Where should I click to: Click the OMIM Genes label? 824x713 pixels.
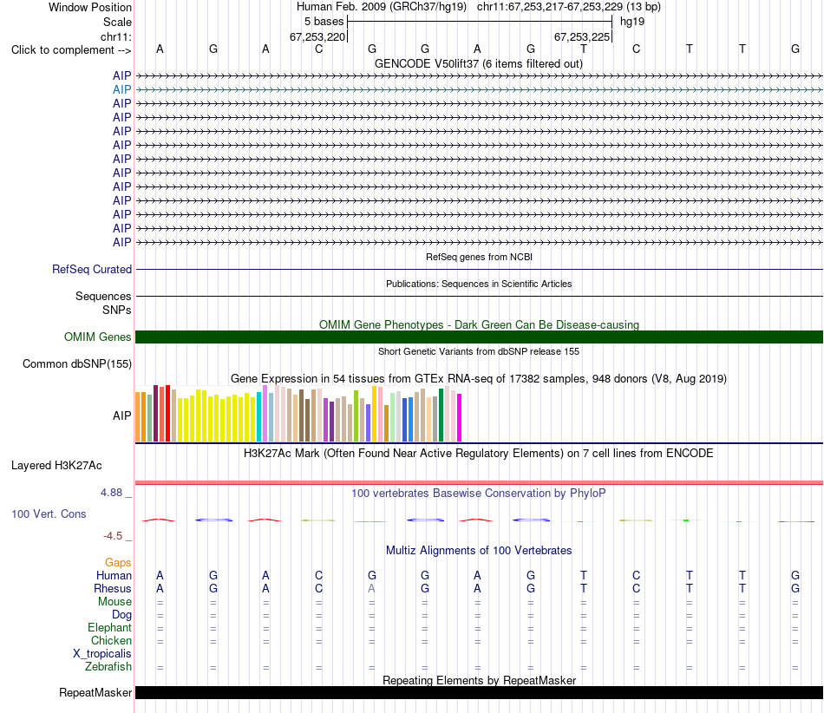97,337
